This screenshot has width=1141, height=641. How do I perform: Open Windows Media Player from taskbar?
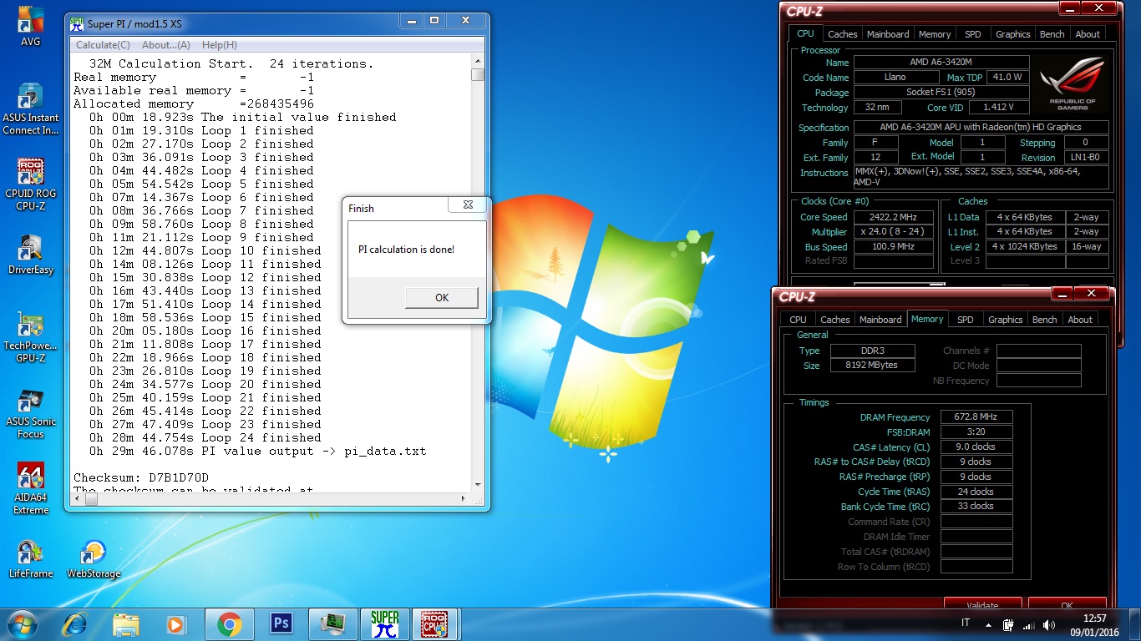(x=175, y=624)
